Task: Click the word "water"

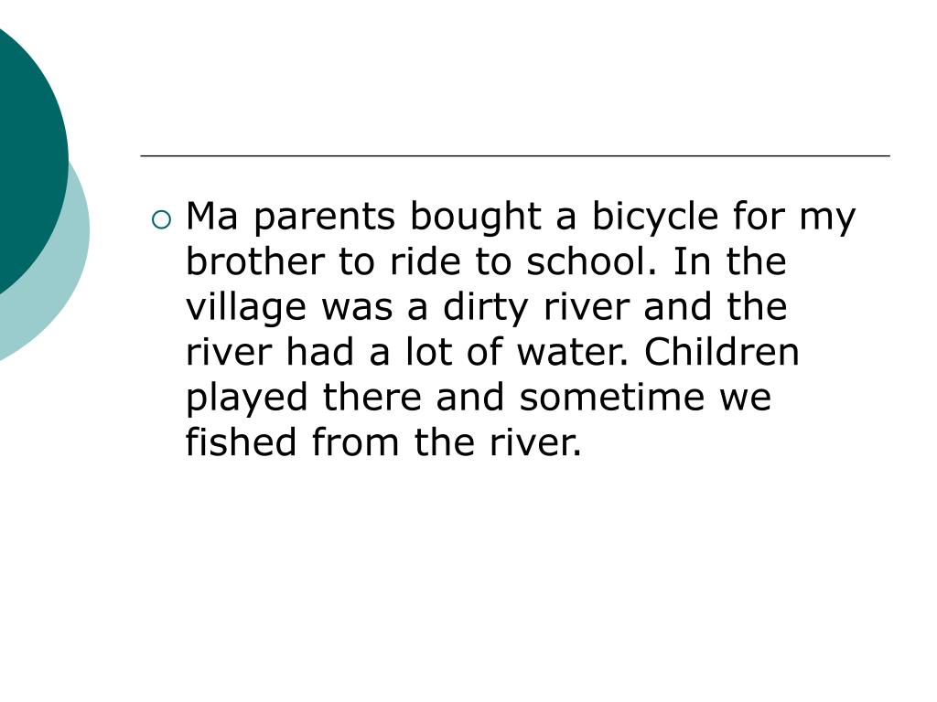Action: pyautogui.click(x=573, y=353)
